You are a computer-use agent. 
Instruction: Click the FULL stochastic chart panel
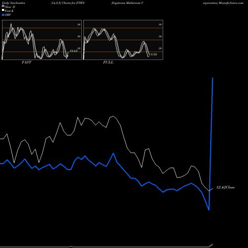123,40
